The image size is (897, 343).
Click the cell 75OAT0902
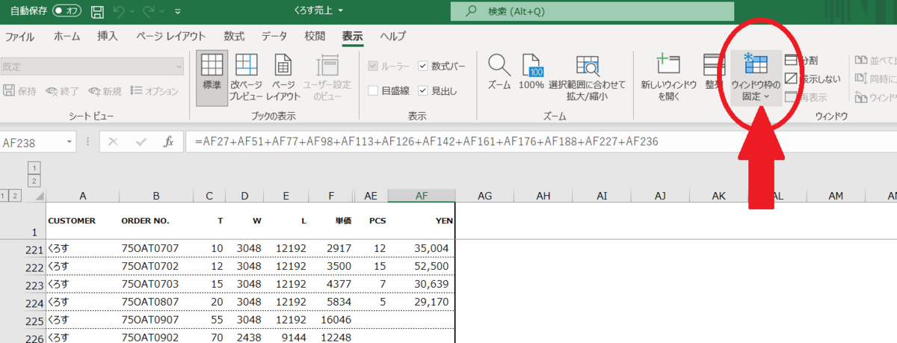coord(156,337)
